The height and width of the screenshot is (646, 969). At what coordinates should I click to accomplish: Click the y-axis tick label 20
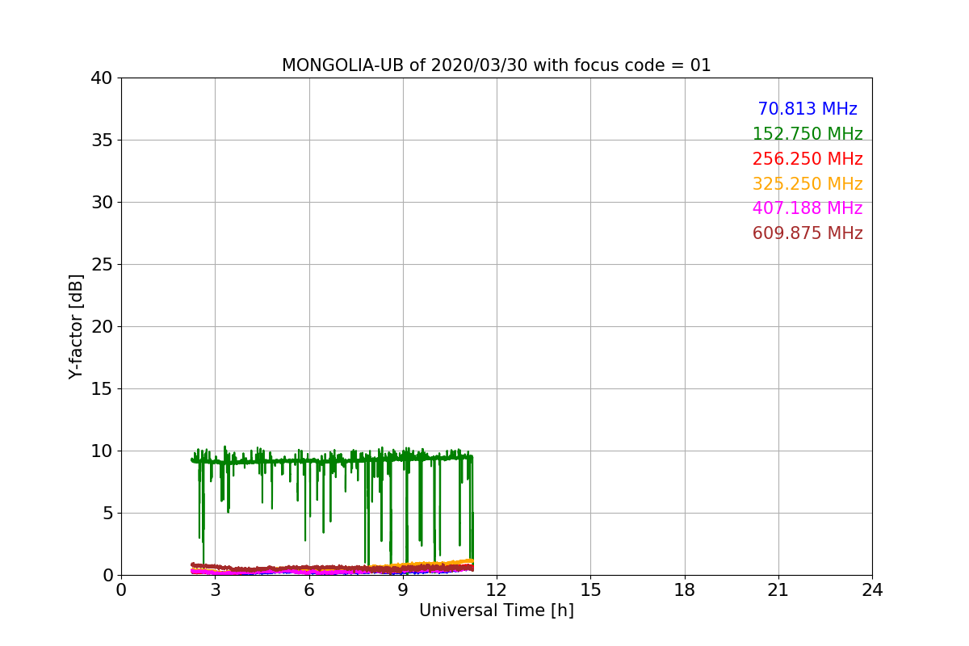(x=102, y=327)
